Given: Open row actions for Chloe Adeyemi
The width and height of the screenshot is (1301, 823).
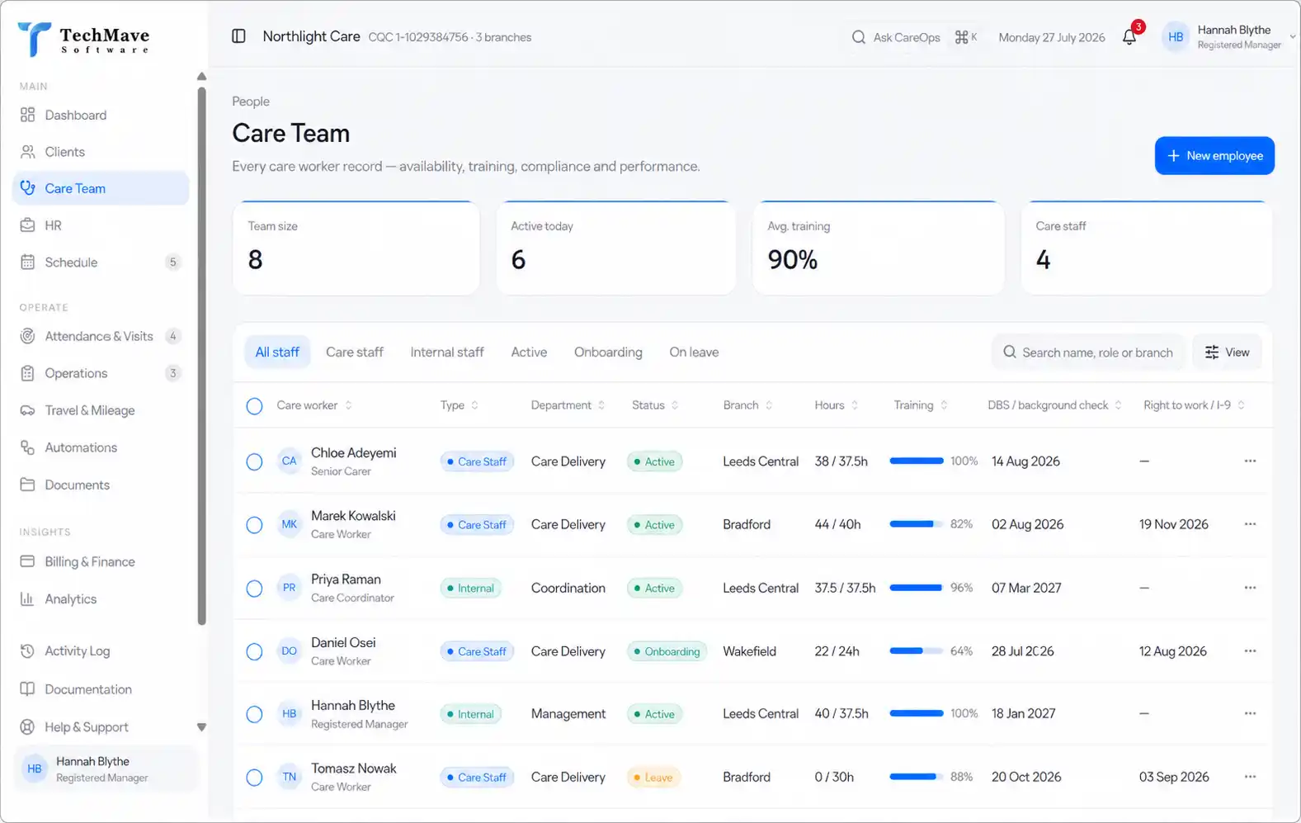Looking at the screenshot, I should pyautogui.click(x=1250, y=461).
